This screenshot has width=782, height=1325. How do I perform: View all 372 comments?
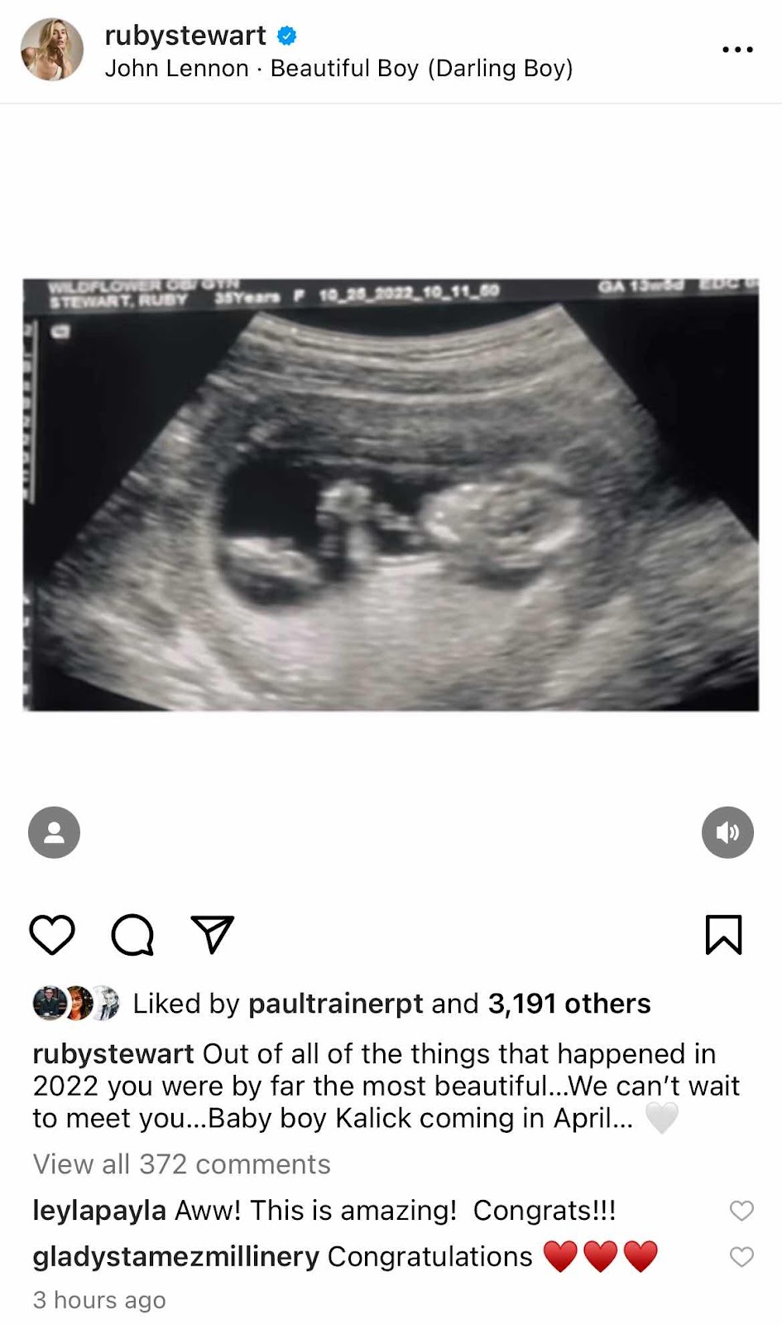pos(181,1164)
